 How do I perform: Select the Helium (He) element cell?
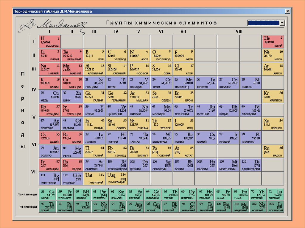pos(273,42)
